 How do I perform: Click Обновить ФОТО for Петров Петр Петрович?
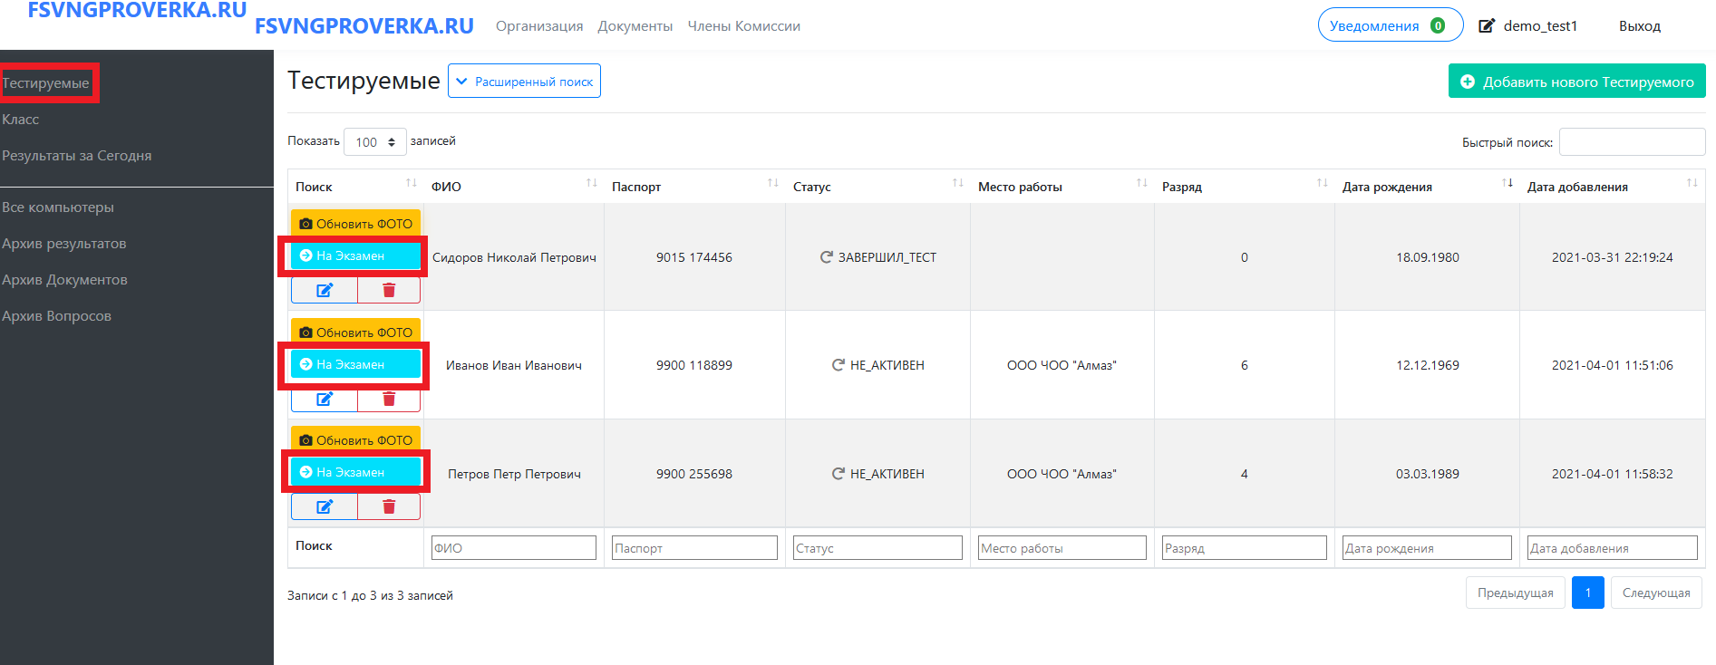355,439
